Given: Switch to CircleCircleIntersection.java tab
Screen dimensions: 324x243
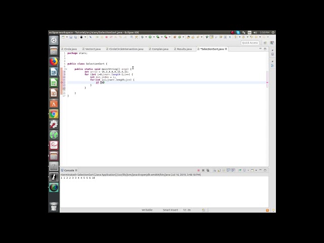Looking at the screenshot, I should pyautogui.click(x=125, y=49).
